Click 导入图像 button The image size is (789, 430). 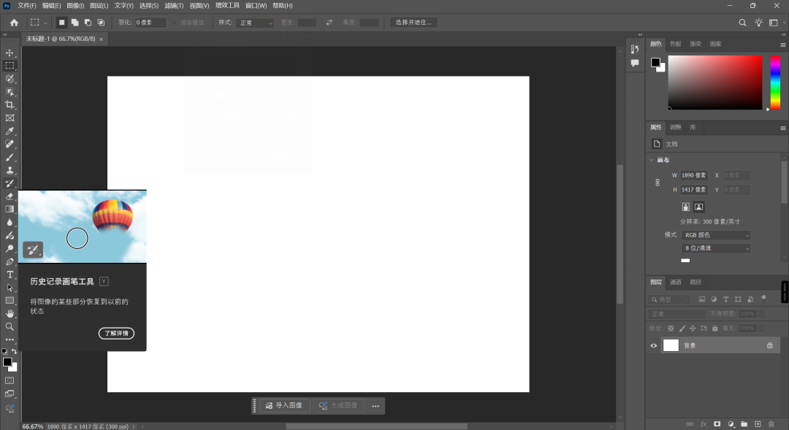284,405
